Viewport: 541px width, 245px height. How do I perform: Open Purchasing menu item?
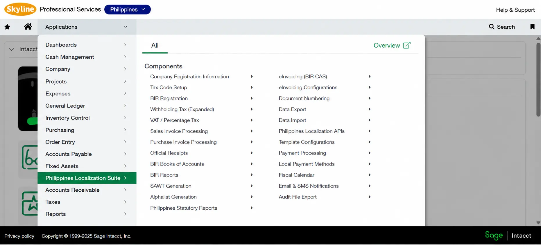click(x=87, y=130)
